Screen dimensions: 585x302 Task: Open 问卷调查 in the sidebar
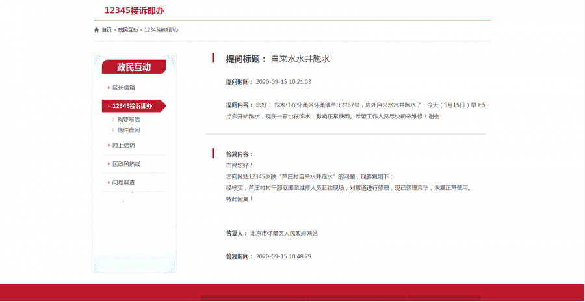(123, 183)
